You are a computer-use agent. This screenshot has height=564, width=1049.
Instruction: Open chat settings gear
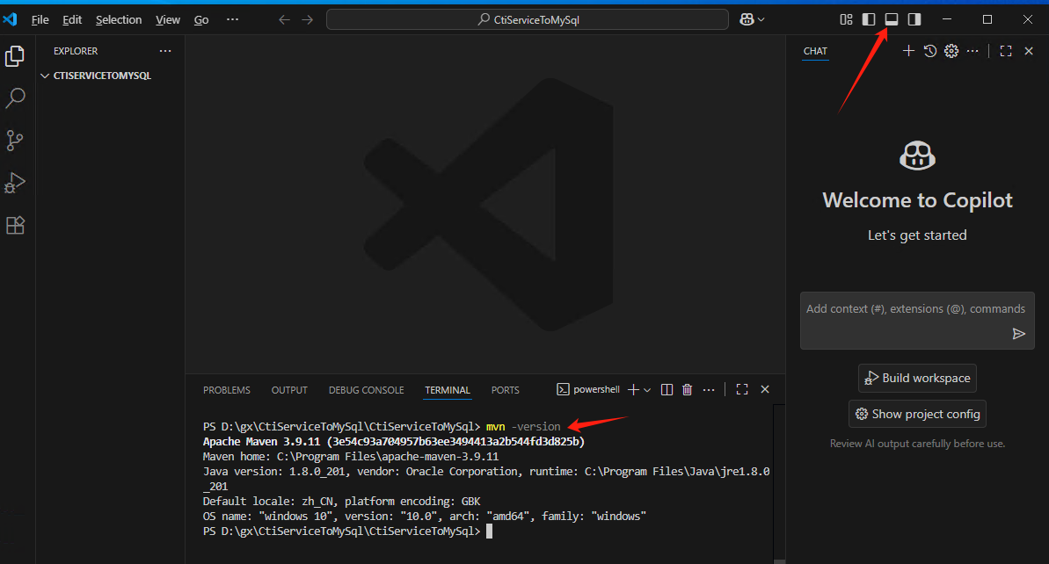[x=951, y=51]
